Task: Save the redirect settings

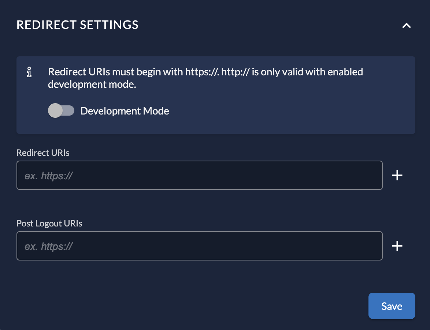Action: pyautogui.click(x=392, y=306)
